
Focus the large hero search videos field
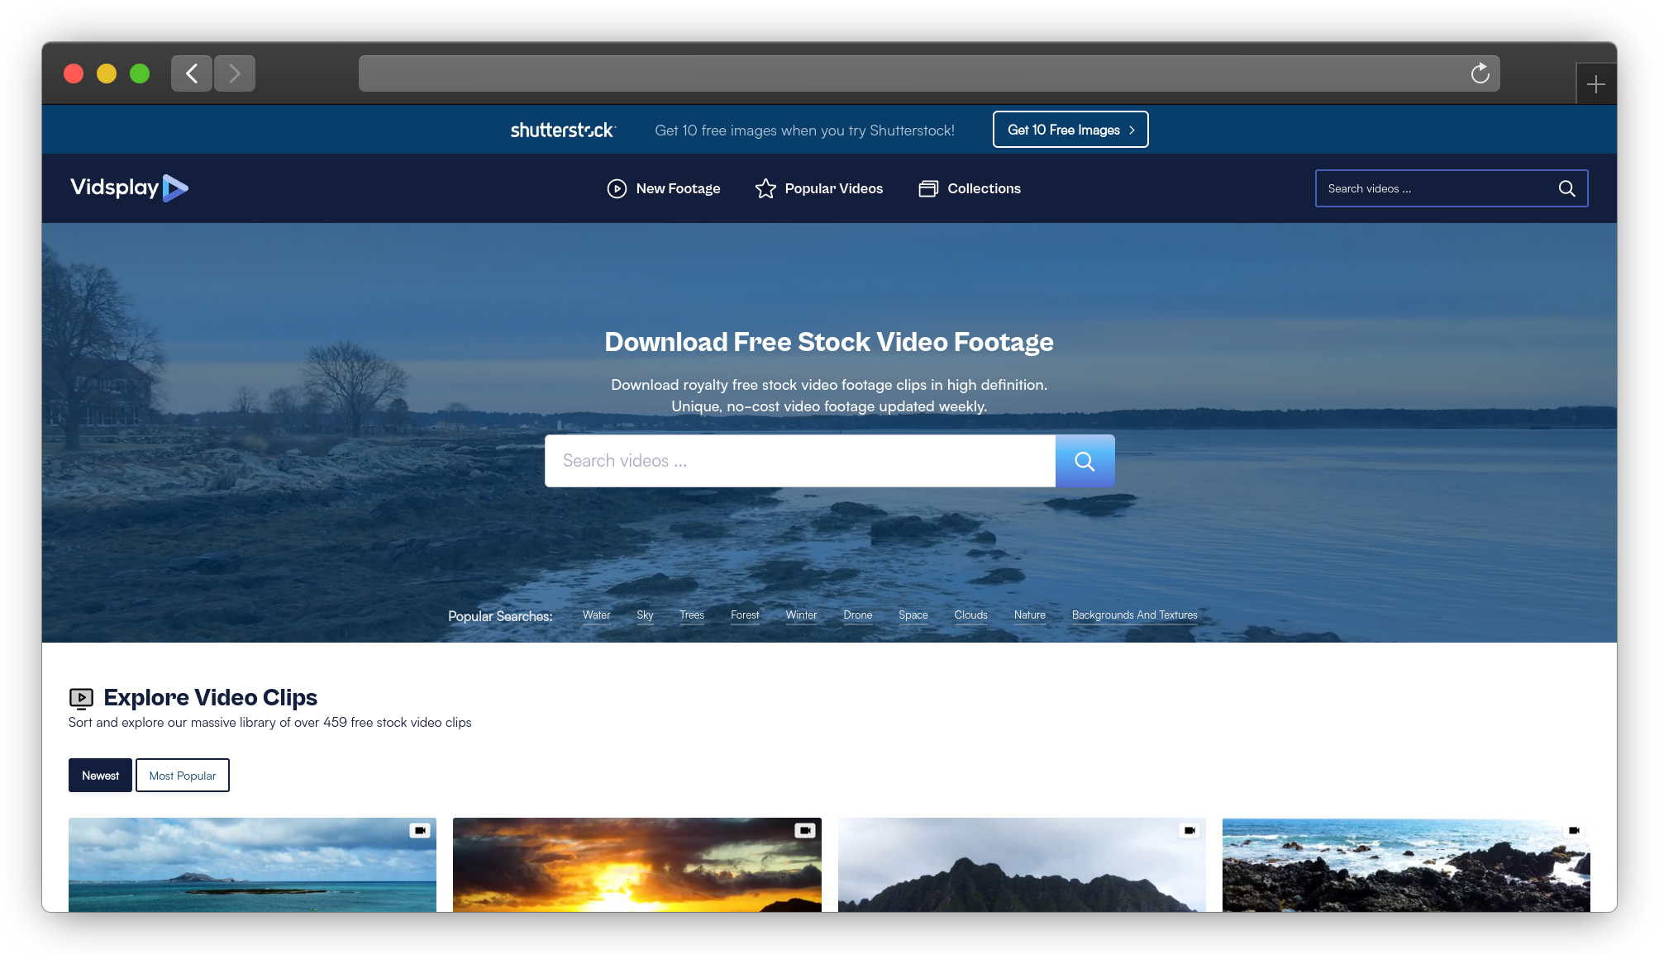click(799, 461)
